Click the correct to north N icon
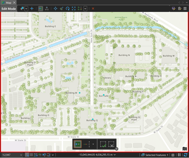Screen dimensions: 189x158 [x=44, y=155]
